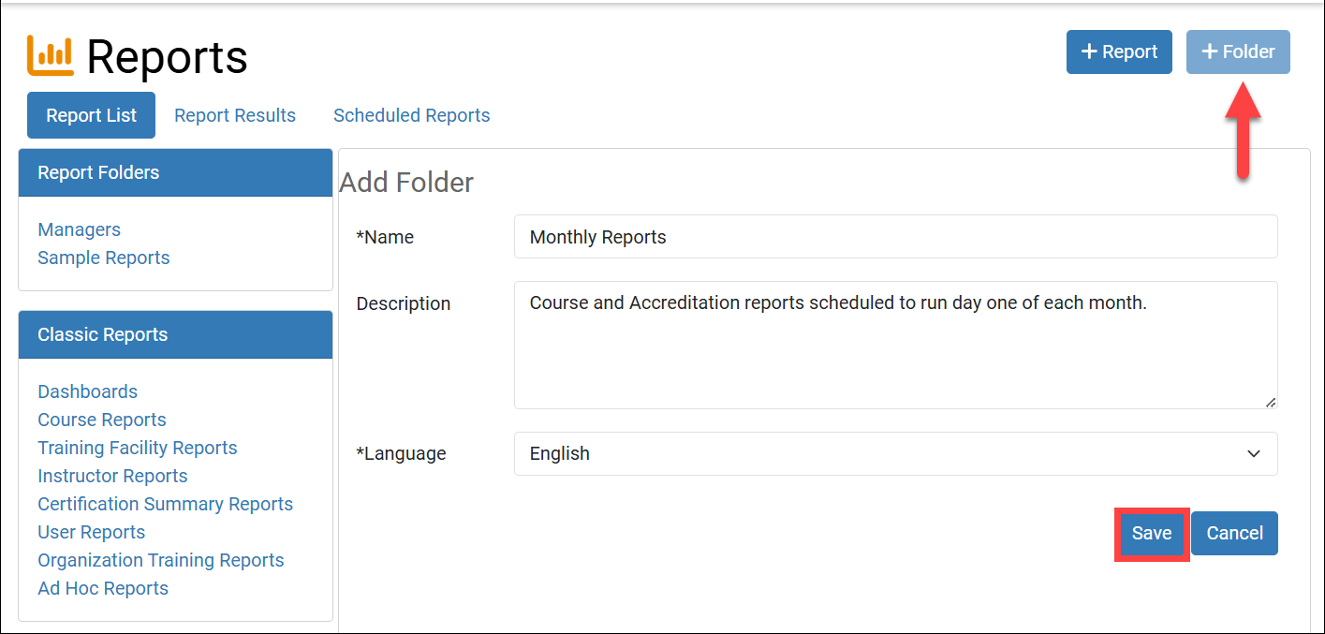Open the Sample Reports folder

click(x=103, y=258)
